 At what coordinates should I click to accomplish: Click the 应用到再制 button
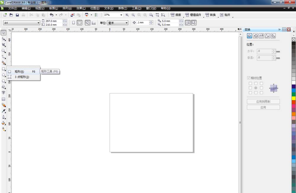point(263,102)
